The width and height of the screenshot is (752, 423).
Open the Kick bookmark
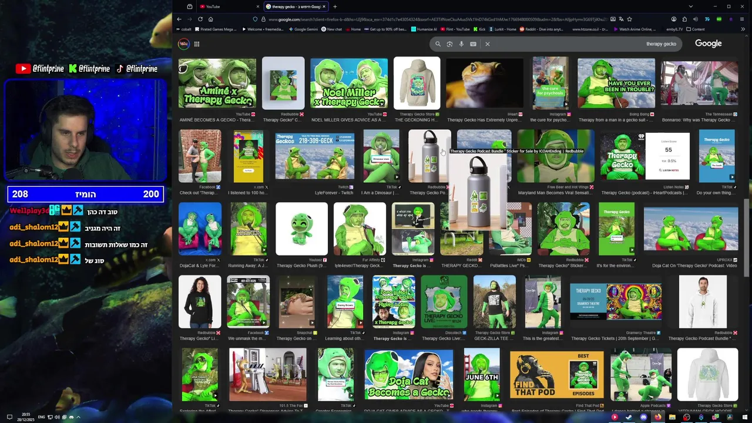coord(479,29)
